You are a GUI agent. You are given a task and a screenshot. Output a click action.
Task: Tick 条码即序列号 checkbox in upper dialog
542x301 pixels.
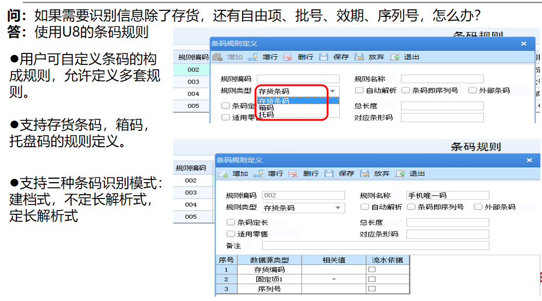point(406,91)
